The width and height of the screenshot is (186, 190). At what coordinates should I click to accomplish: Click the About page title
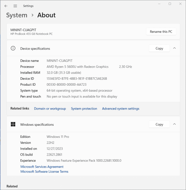[x=46, y=15]
